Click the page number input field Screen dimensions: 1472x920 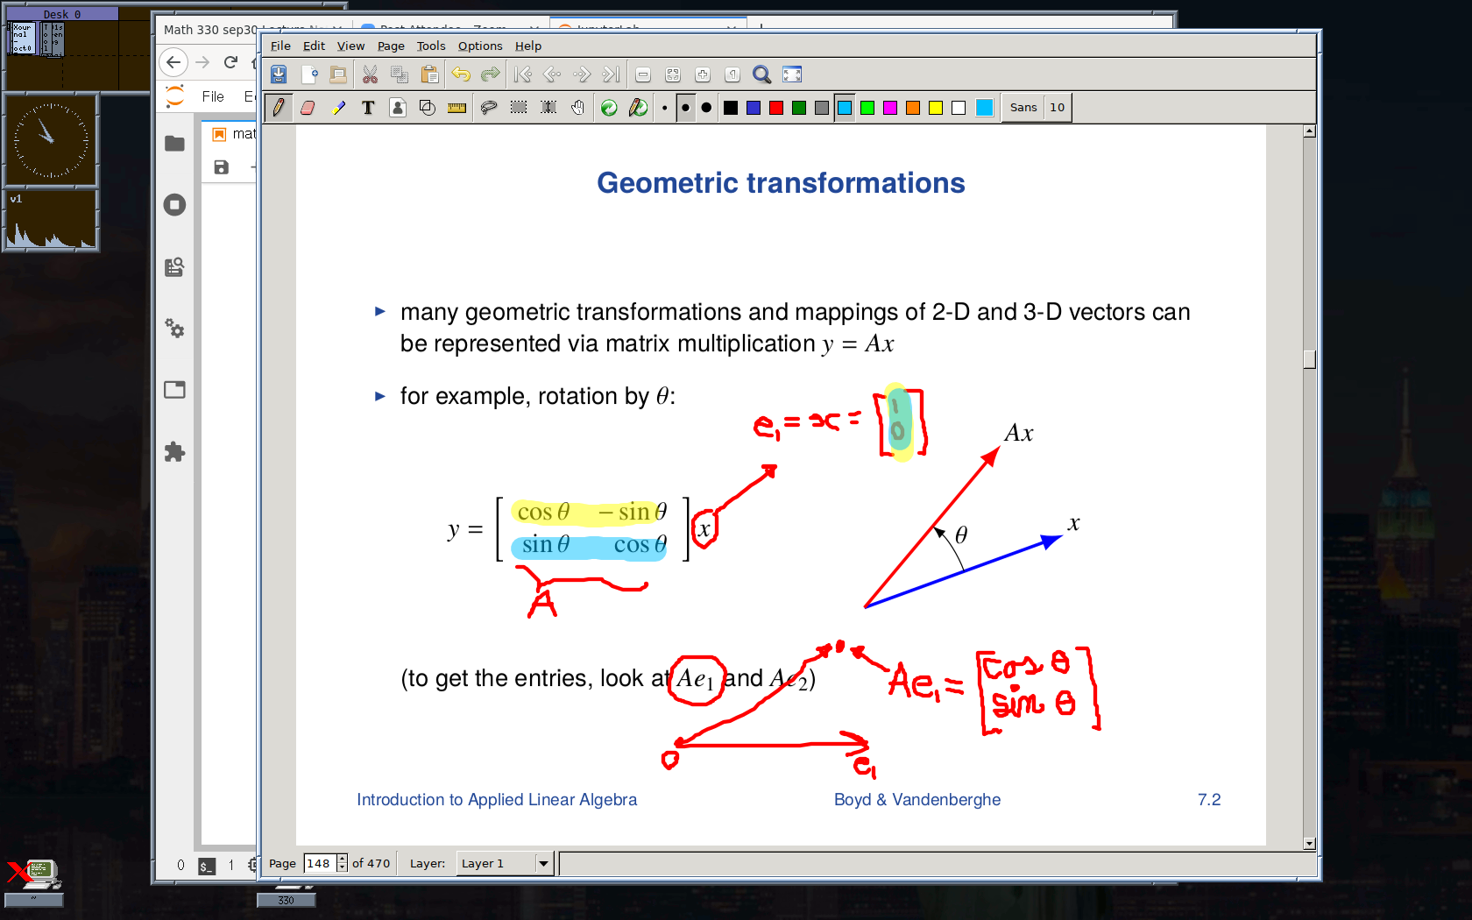(319, 863)
